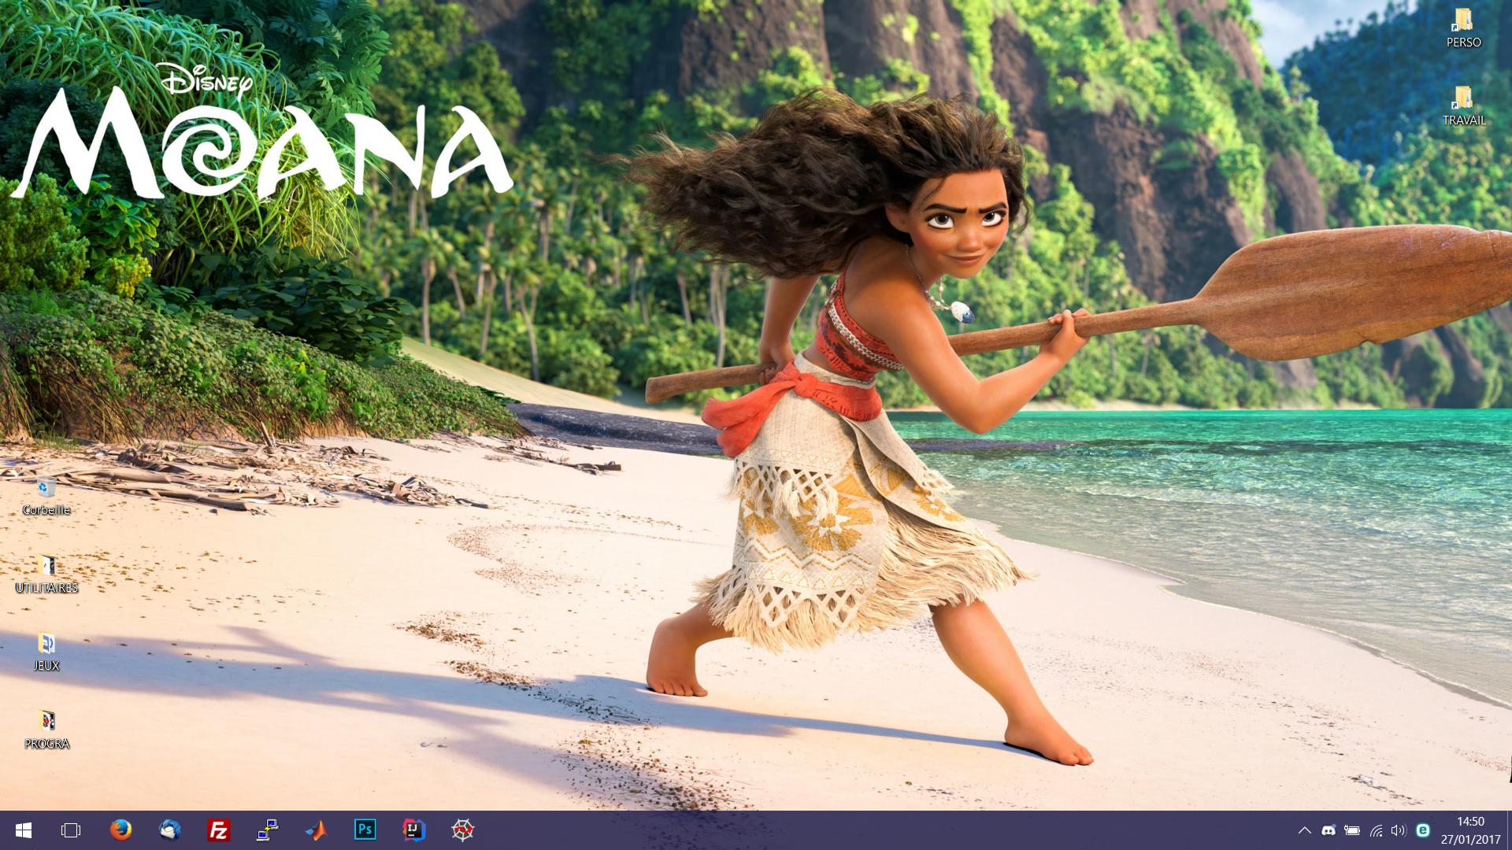Image resolution: width=1512 pixels, height=850 pixels.
Task: Select the TRAVAIL desktop folder shortcut
Action: pos(1463,106)
